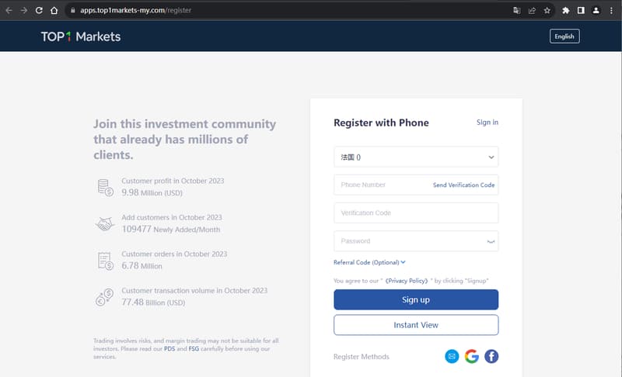
Task: Open the Privacy Policy link
Action: (406, 281)
